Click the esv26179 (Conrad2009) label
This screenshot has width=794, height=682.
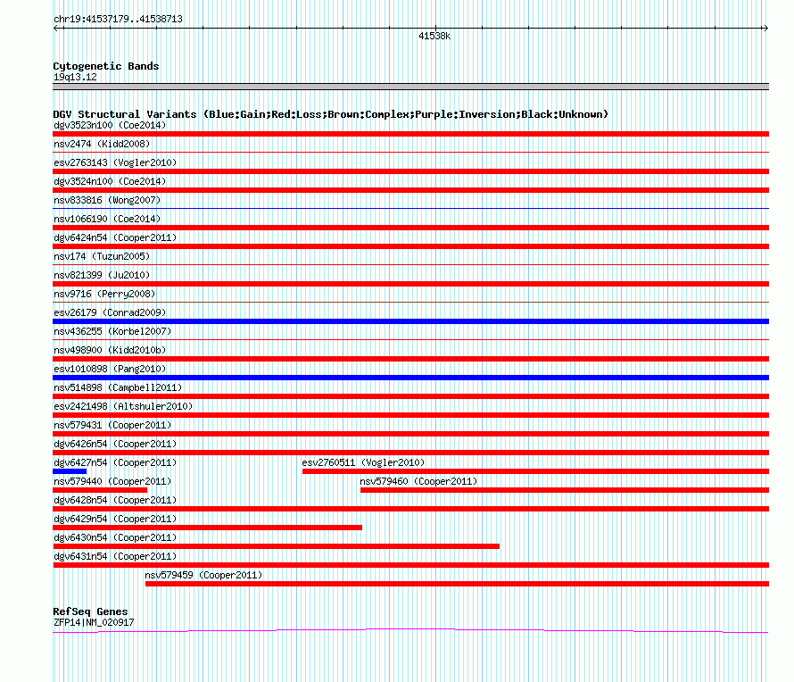pos(110,312)
